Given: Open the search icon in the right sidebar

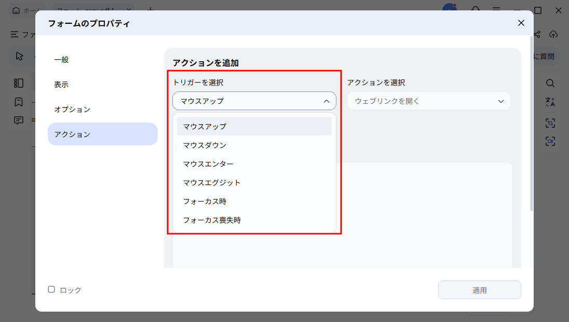Looking at the screenshot, I should coord(550,83).
